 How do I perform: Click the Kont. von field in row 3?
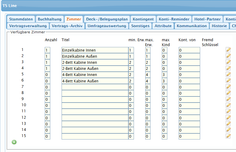coord(189,63)
